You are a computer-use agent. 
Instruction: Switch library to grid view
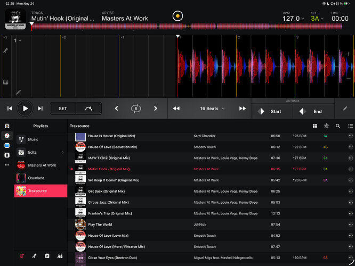(x=314, y=126)
